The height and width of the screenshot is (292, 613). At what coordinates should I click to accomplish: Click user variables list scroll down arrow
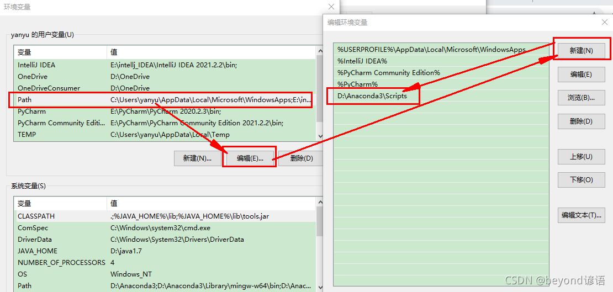[x=320, y=136]
